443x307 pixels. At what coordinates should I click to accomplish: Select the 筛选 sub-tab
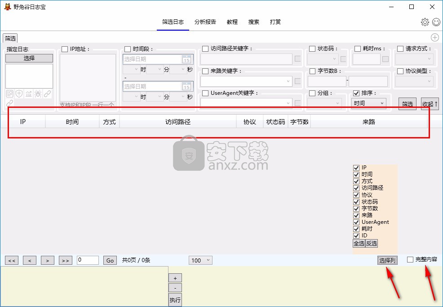tap(10, 38)
